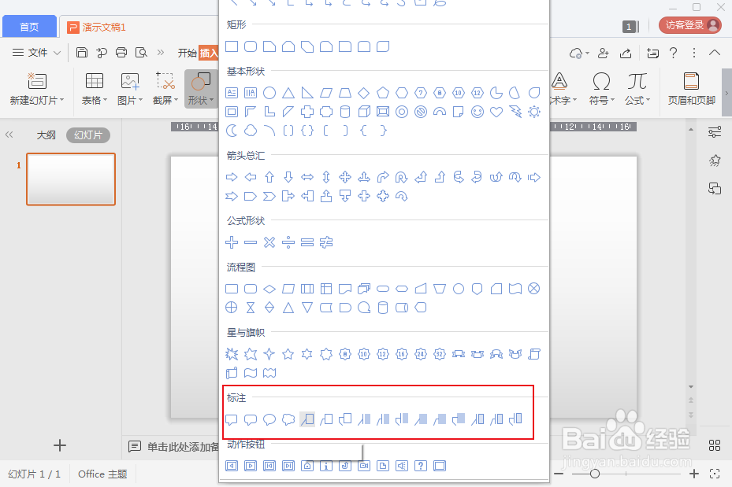Viewport: 732px width, 487px height.
Task: Pick the four-way arrow shape
Action: [345, 177]
